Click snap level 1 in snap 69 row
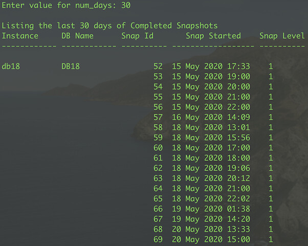The image size is (308, 246). point(271,239)
